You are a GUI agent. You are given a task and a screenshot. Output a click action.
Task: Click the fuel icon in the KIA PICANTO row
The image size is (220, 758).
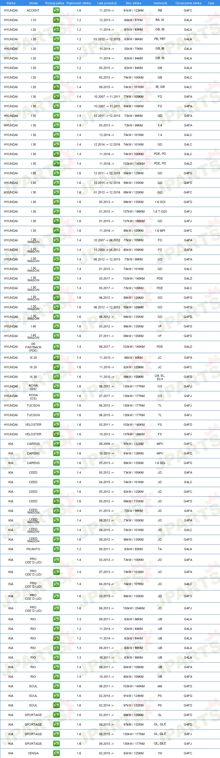[x=56, y=549]
